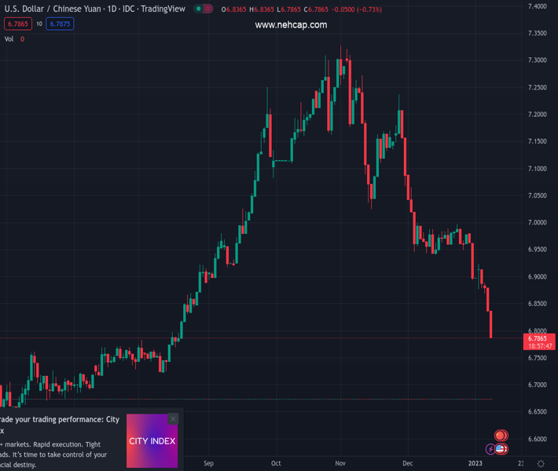The height and width of the screenshot is (471, 558).
Task: Click the ad text 'markets. Rapid execution. Tight'
Action: tap(53, 444)
